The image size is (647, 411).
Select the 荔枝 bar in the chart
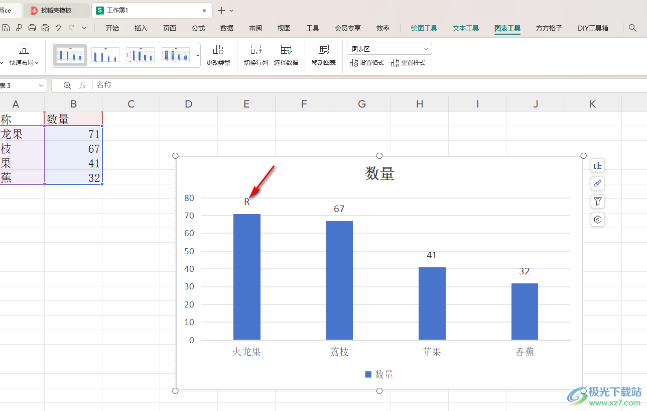point(339,280)
